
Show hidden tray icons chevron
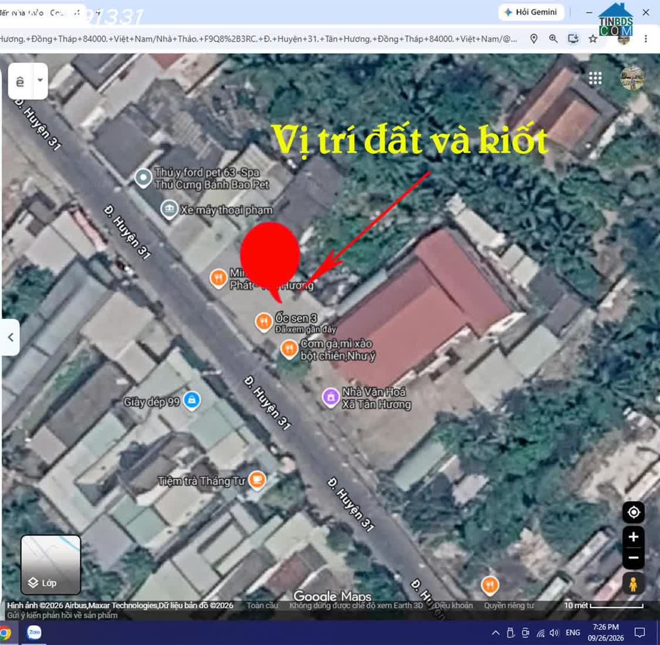tap(495, 632)
